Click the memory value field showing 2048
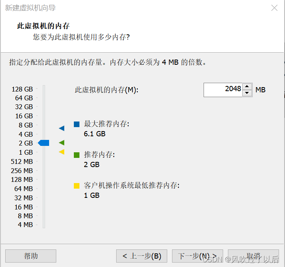 223,90
